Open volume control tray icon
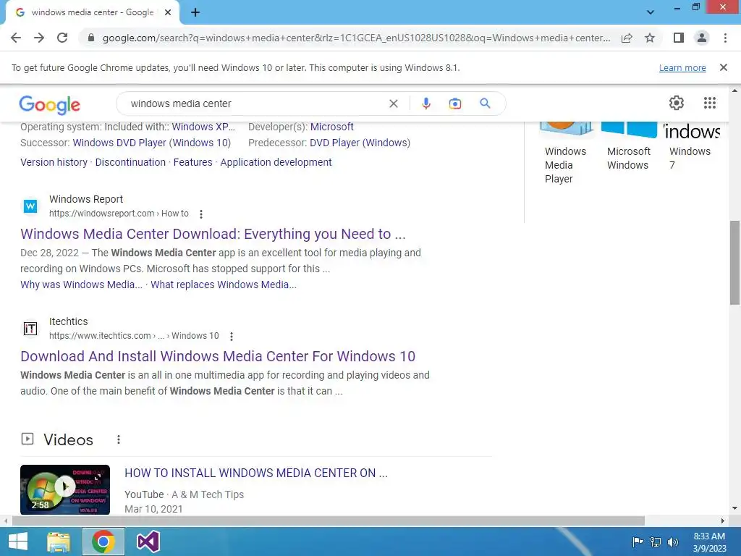Screen dimensions: 741x556 coord(673,542)
